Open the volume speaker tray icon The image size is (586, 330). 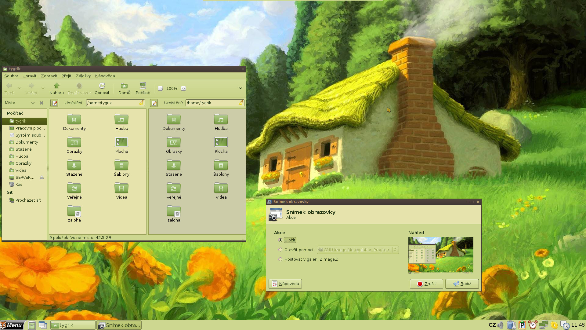(501, 325)
